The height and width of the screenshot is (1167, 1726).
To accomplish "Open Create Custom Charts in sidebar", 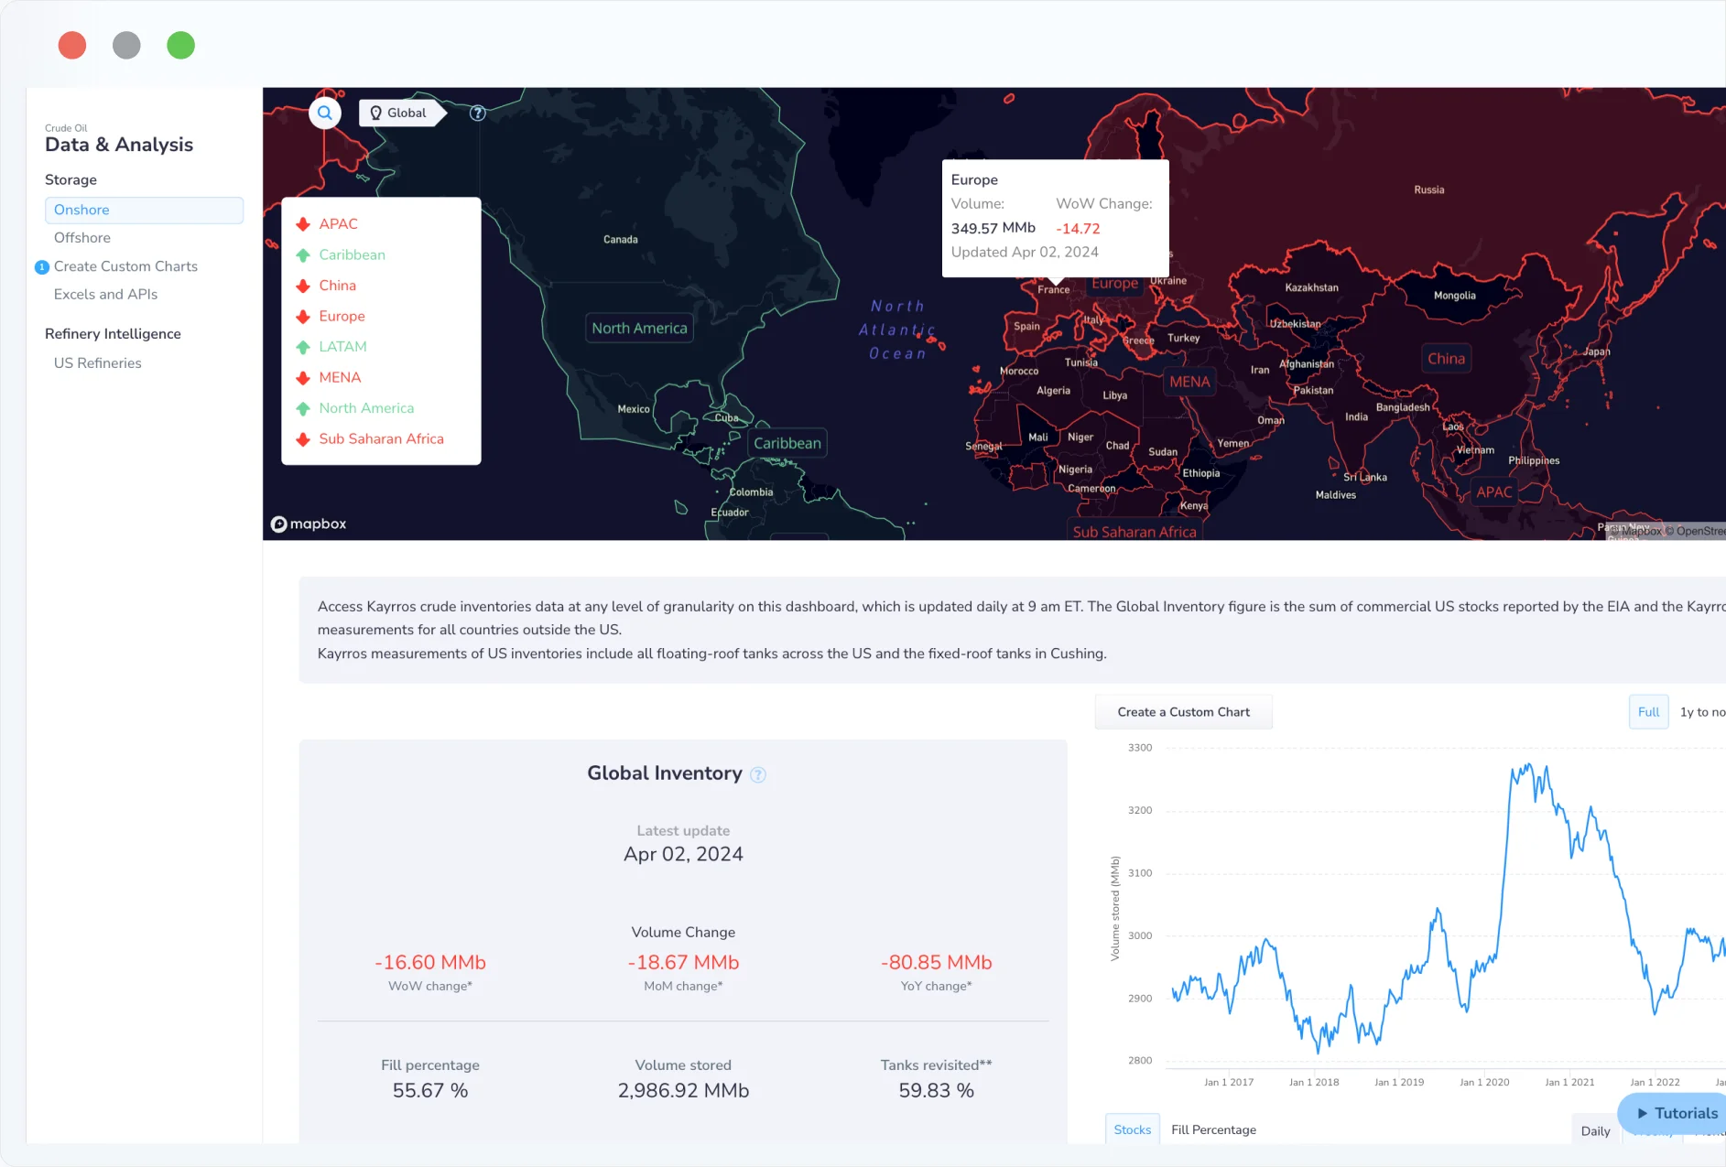I will 125,266.
